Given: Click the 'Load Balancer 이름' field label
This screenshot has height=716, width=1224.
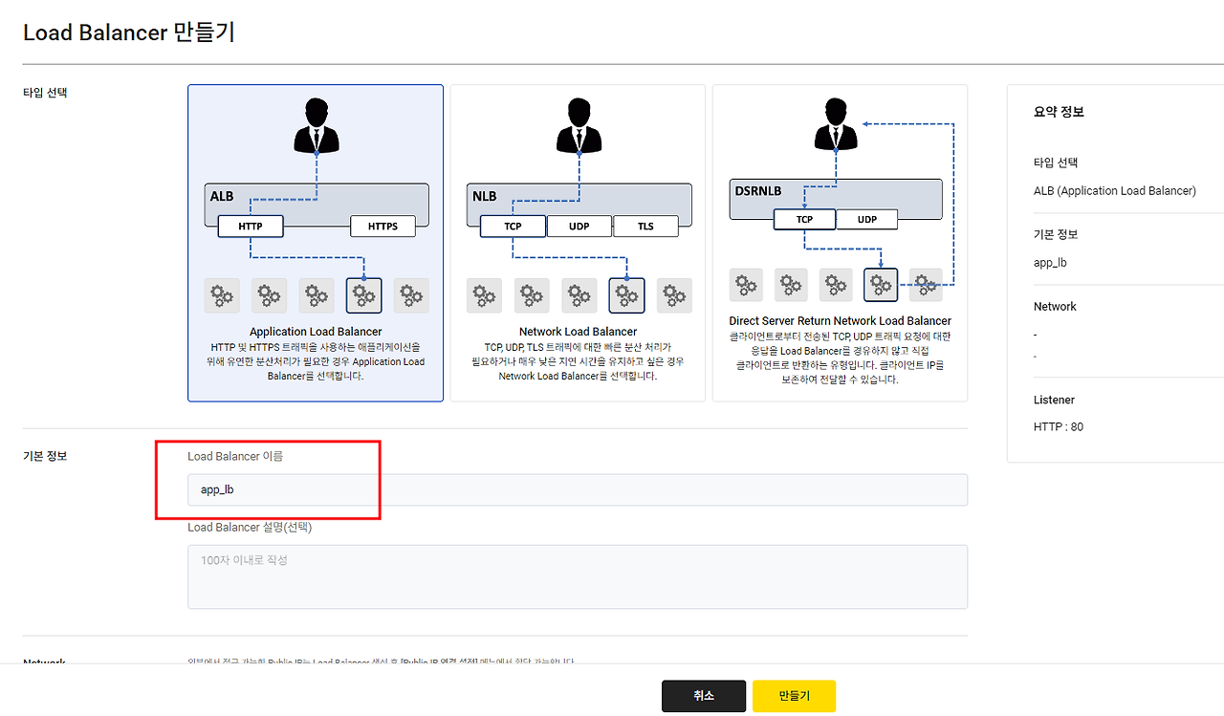Looking at the screenshot, I should coord(235,456).
